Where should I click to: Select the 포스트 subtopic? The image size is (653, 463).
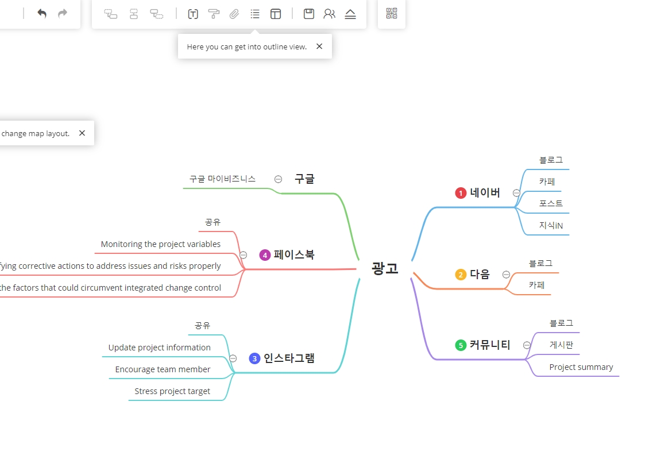point(551,203)
